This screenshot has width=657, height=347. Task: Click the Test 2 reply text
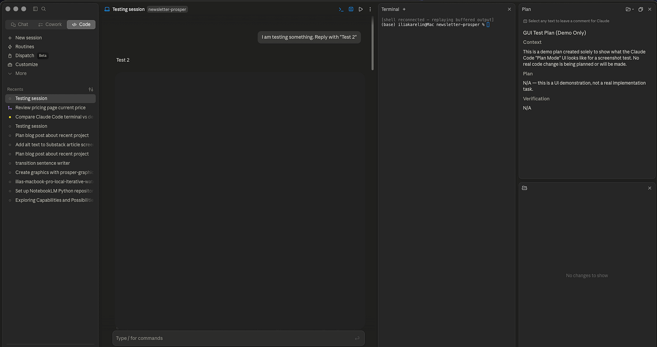coord(123,60)
